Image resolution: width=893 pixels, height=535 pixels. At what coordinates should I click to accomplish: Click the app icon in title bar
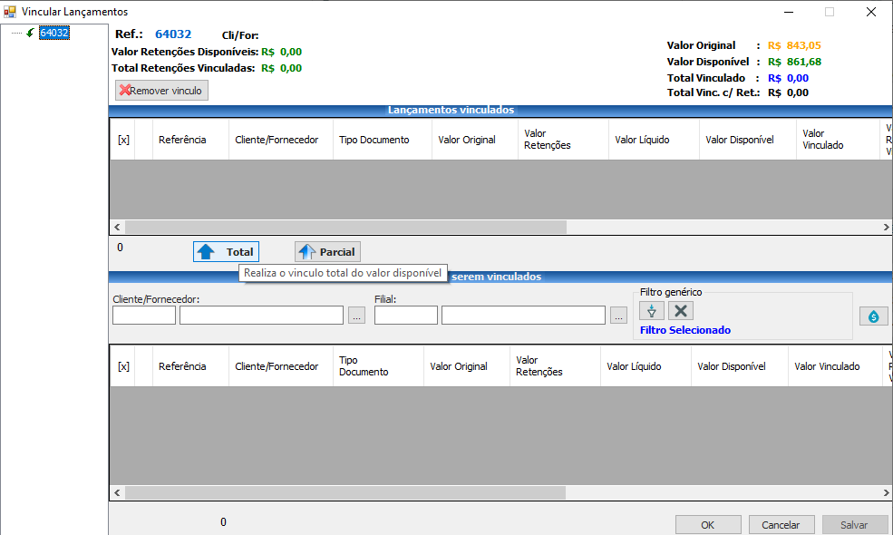tap(10, 12)
